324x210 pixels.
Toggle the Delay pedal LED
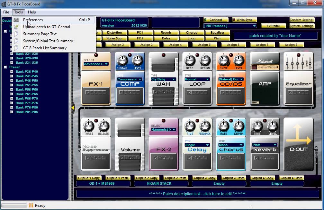(197, 121)
